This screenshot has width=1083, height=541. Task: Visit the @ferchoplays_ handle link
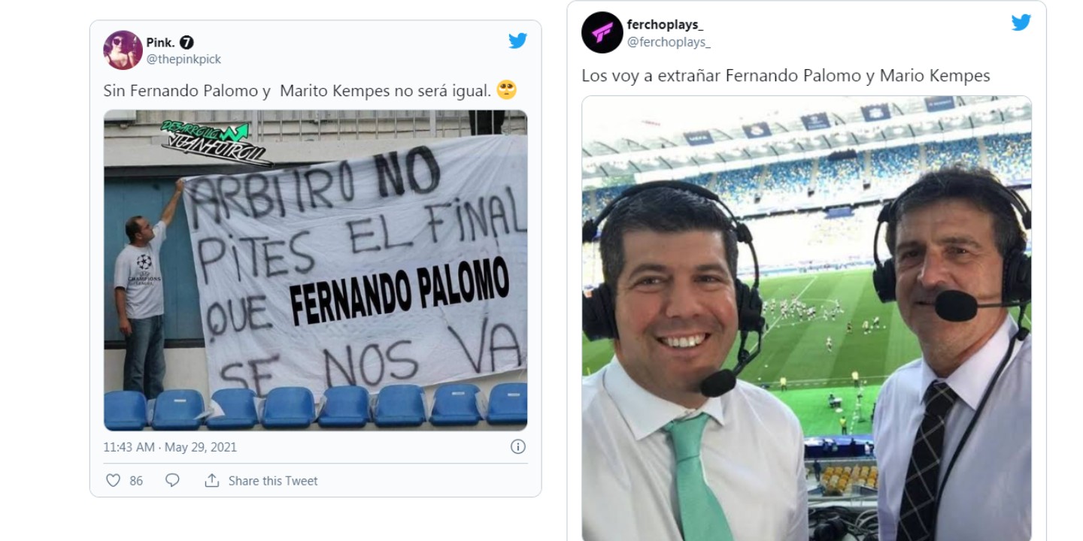669,42
